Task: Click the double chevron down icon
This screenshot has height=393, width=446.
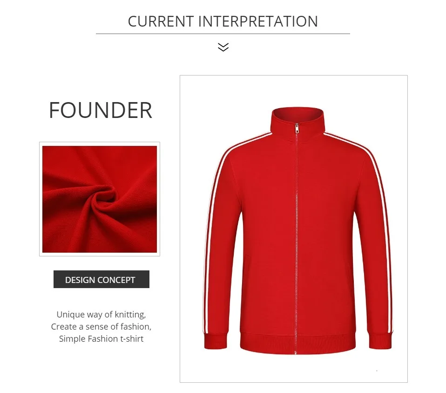Action: tap(223, 47)
